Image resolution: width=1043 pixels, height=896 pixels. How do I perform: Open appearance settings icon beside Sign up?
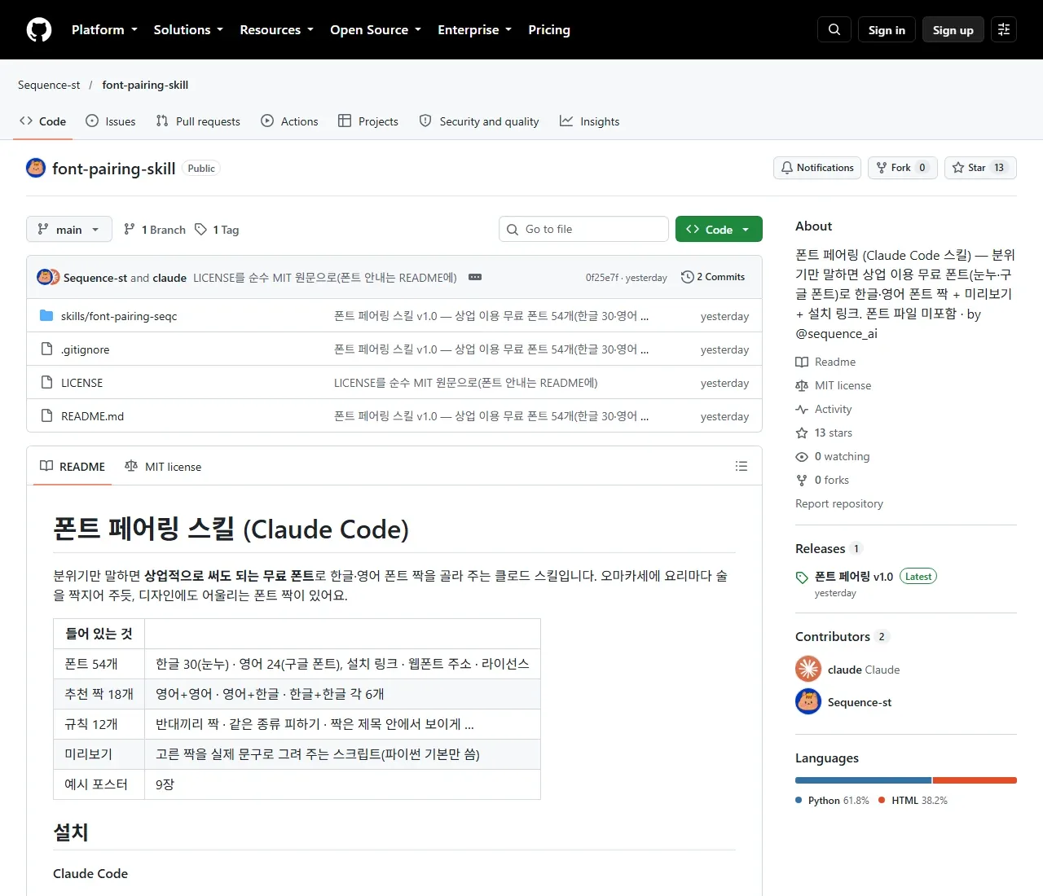(x=1004, y=29)
